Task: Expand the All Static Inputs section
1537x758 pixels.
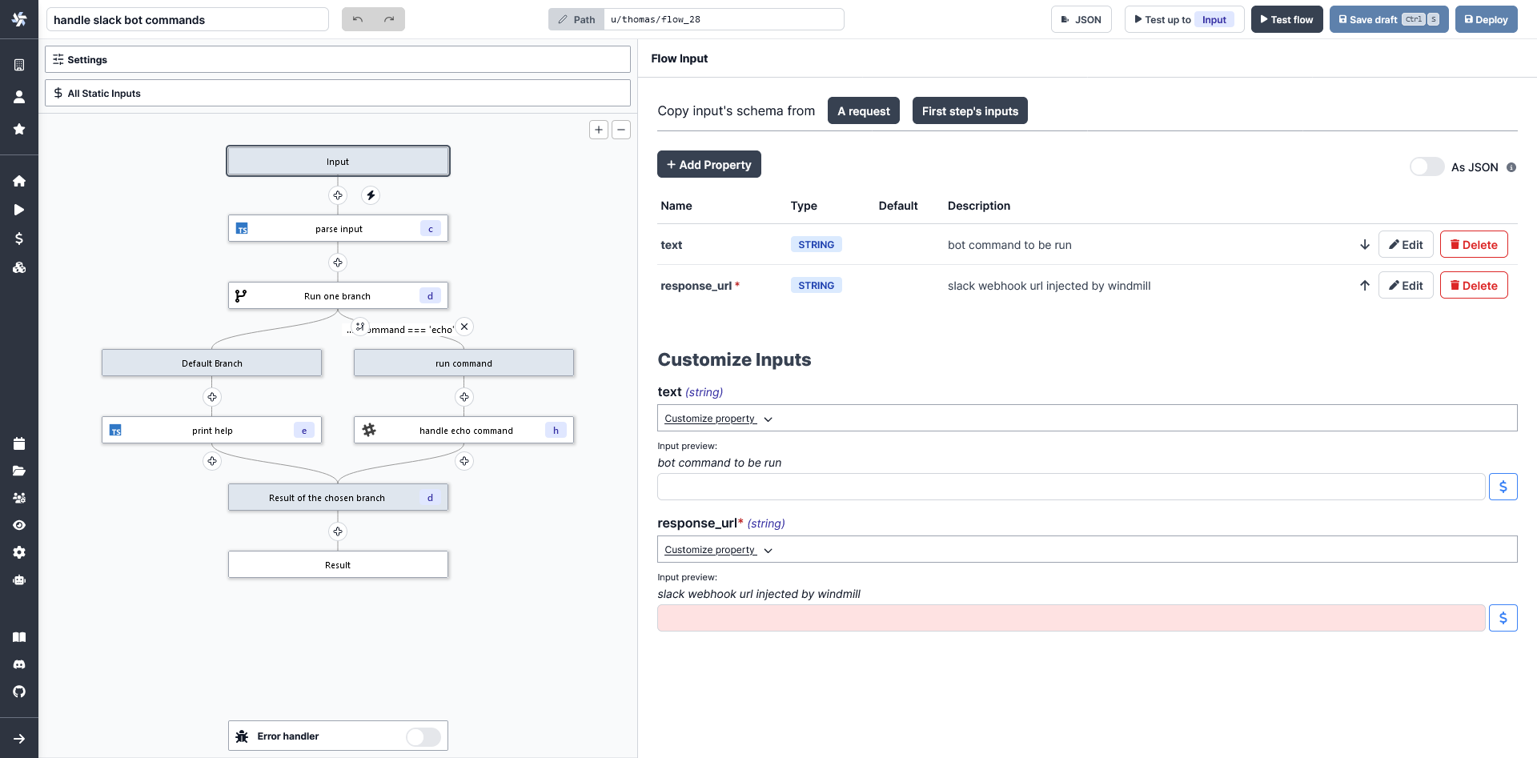Action: point(337,93)
